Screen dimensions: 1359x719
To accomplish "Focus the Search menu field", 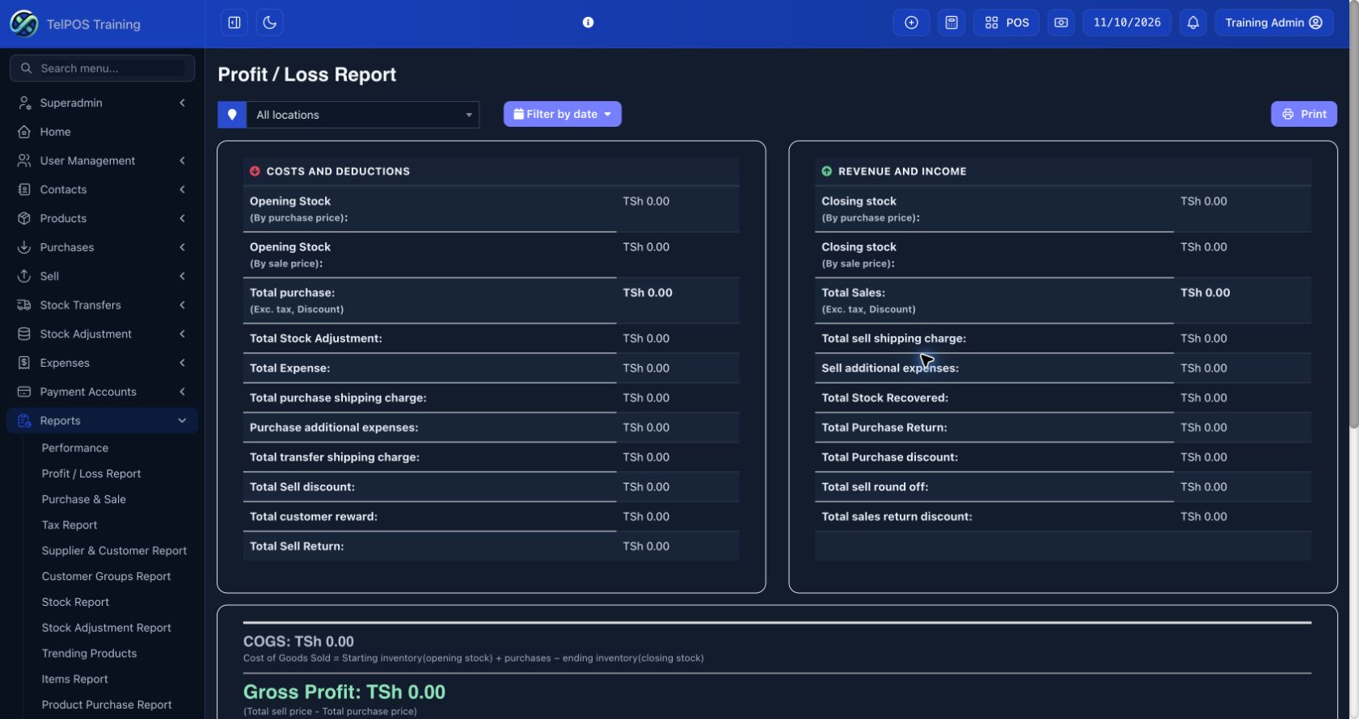I will [103, 69].
